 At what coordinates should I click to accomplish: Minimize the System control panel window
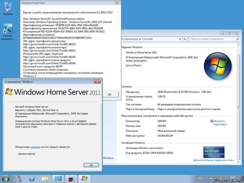(x=223, y=33)
